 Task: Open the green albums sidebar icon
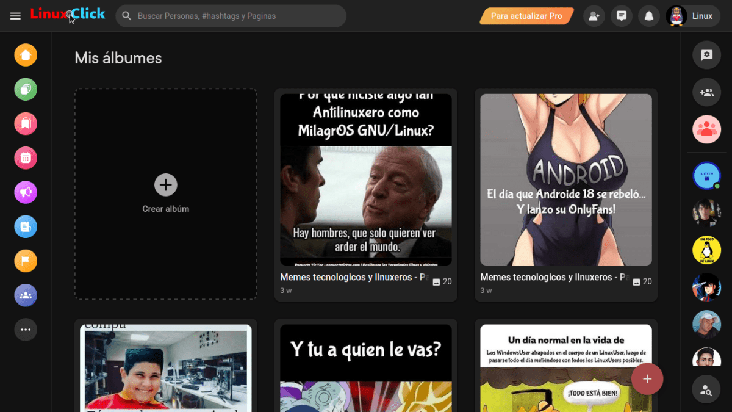pyautogui.click(x=26, y=90)
